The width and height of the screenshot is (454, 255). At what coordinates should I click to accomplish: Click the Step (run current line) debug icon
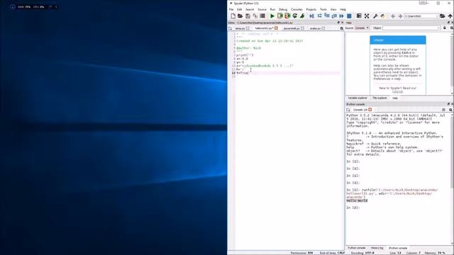319,16
